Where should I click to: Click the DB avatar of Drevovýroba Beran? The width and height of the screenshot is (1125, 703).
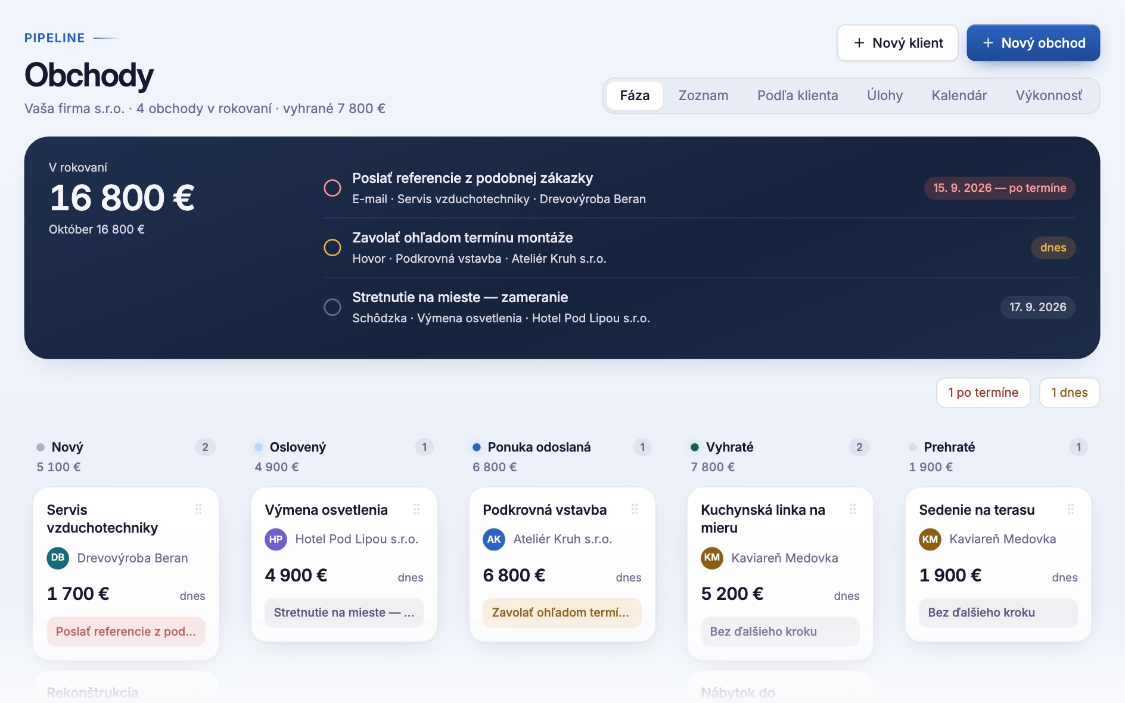point(58,558)
